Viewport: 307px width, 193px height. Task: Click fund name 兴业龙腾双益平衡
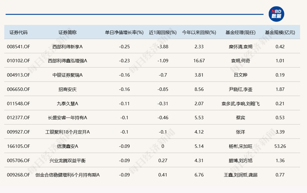pyautogui.click(x=67, y=160)
